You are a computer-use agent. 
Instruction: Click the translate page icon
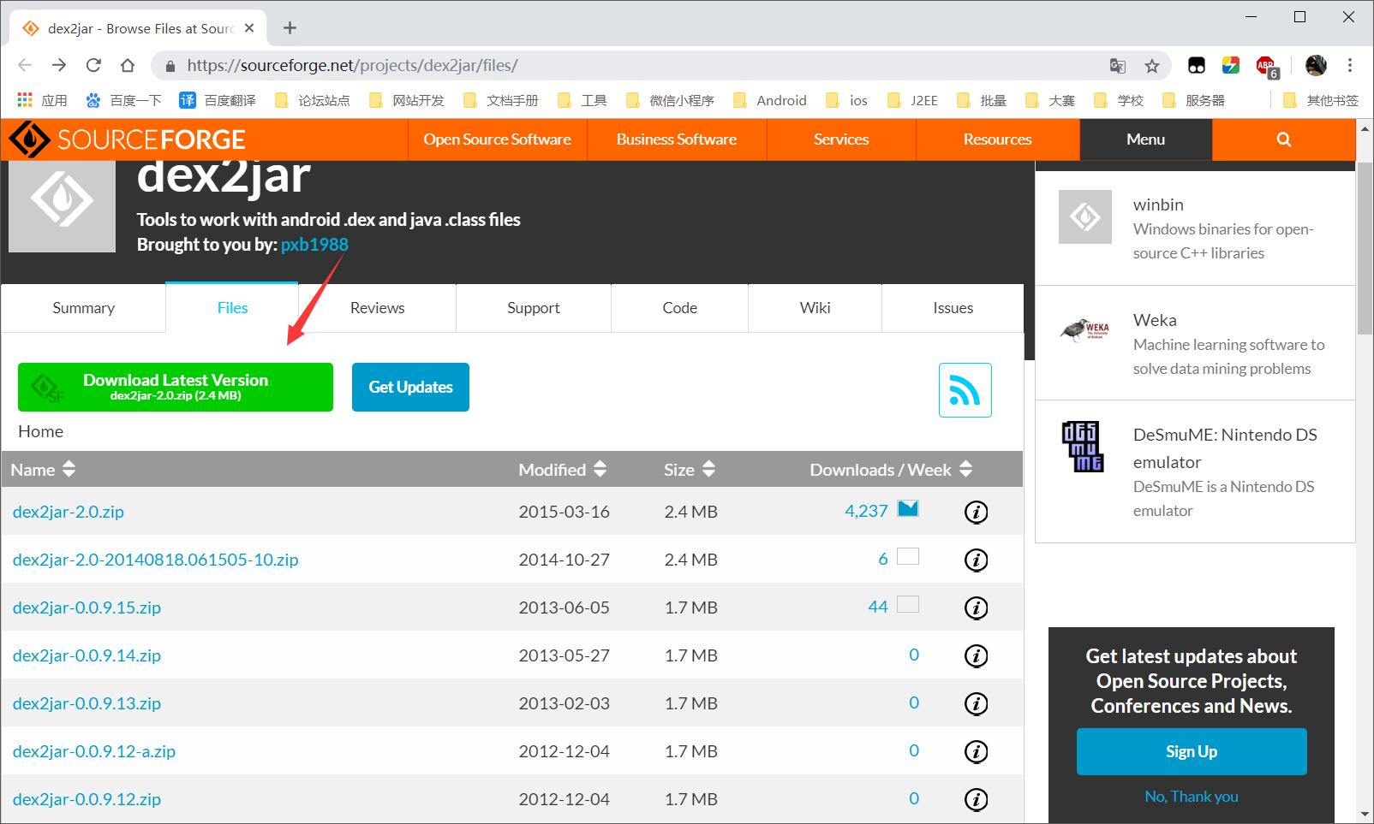tap(1117, 66)
